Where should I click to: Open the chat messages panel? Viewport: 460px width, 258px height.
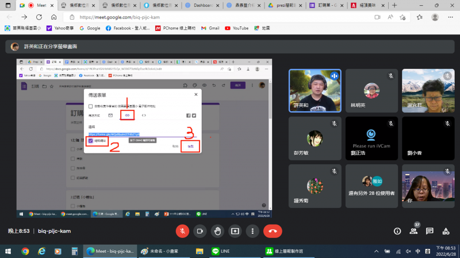pos(429,231)
